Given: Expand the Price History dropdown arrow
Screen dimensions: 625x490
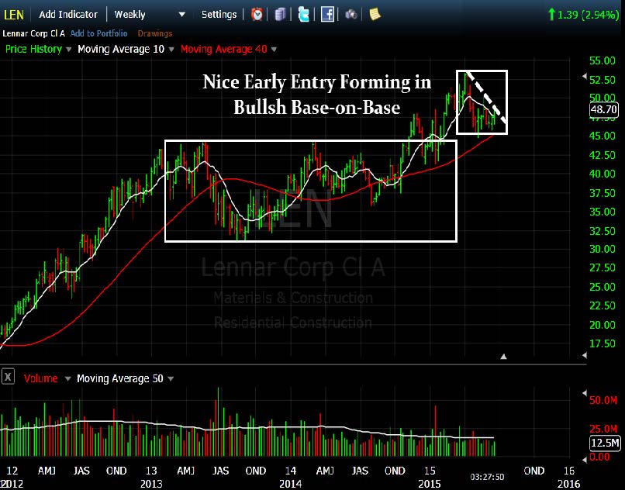Looking at the screenshot, I should [x=68, y=50].
